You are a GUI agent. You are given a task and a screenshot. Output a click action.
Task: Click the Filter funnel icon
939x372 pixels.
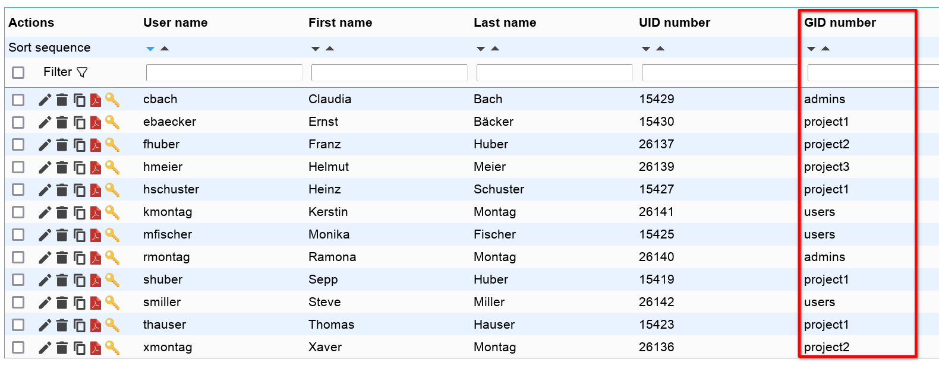[82, 72]
